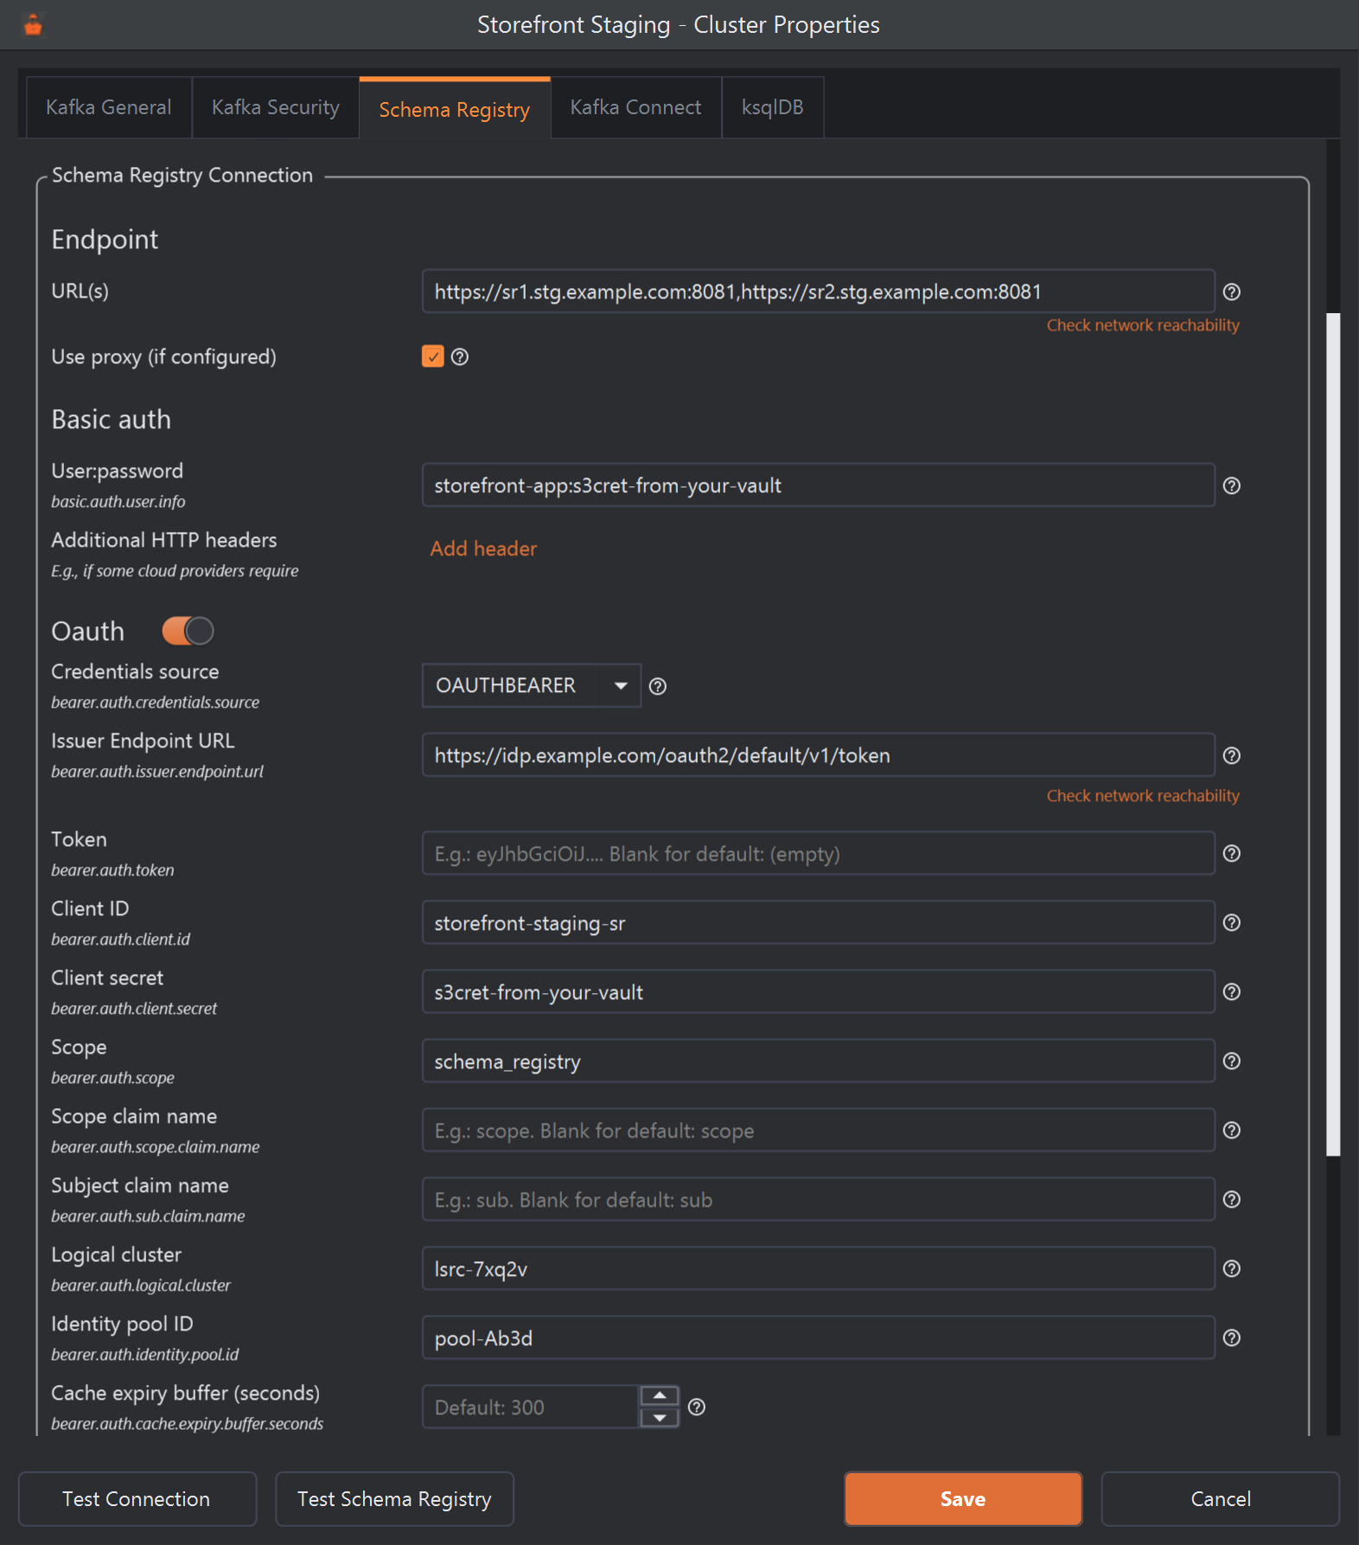Show help for Credentials source dropdown
This screenshot has width=1359, height=1545.
[x=658, y=686]
